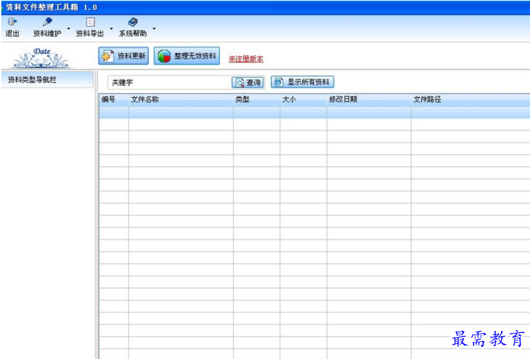Open 资料维护 pen icon in toolbar
Image resolution: width=530 pixels, height=359 pixels.
48,22
